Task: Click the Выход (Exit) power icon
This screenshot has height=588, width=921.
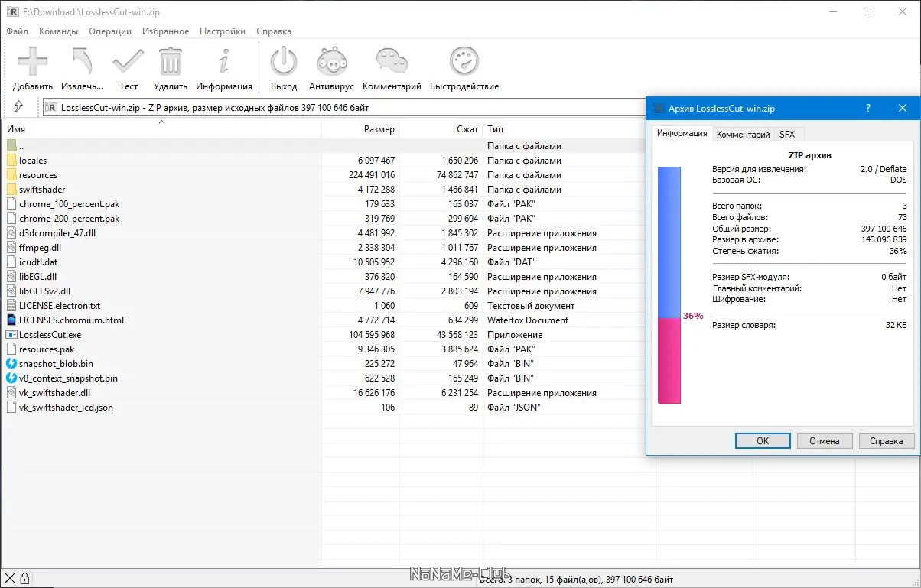Action: point(284,61)
